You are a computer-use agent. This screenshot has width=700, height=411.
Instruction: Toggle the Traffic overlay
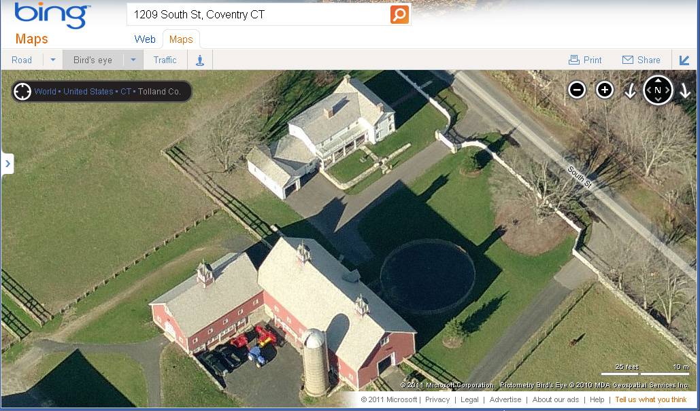pos(165,60)
